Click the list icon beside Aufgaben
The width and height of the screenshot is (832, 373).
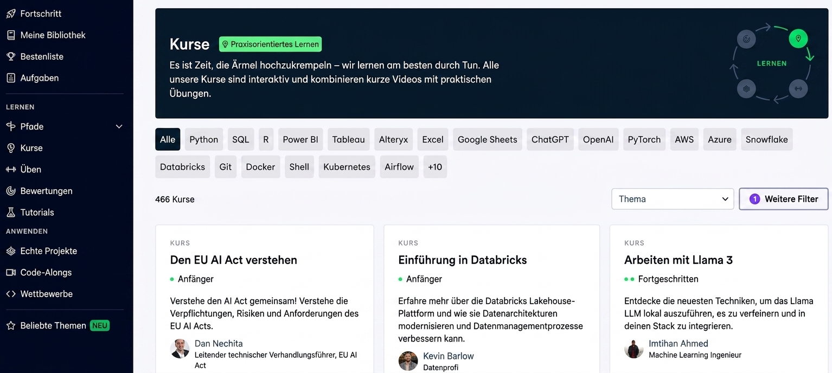[11, 78]
